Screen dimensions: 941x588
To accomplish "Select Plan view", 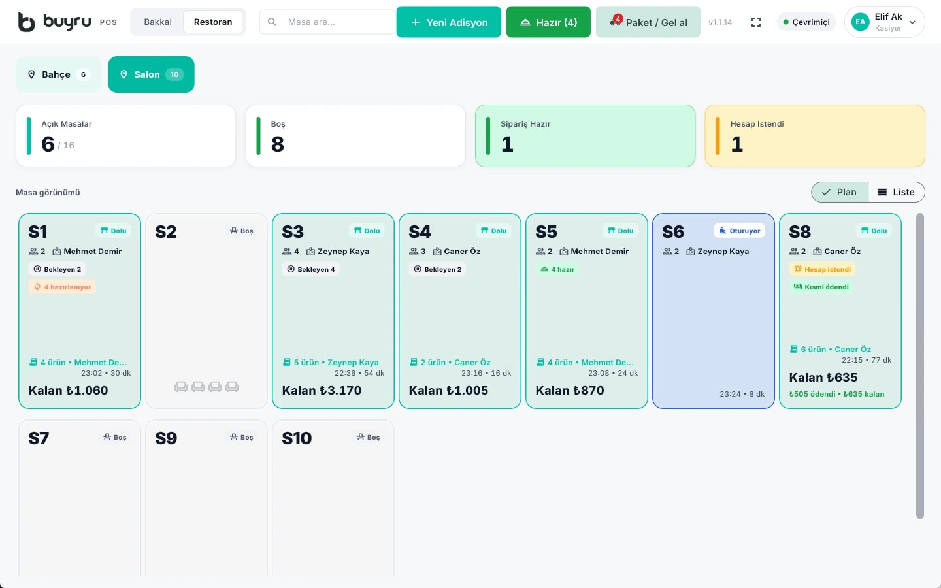I will pos(840,192).
